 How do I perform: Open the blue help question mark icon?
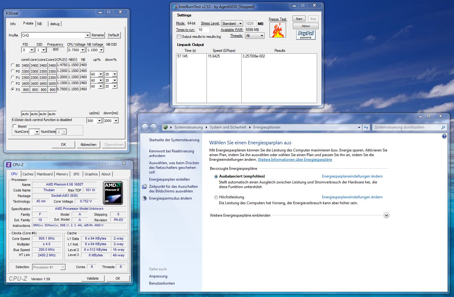click(444, 136)
